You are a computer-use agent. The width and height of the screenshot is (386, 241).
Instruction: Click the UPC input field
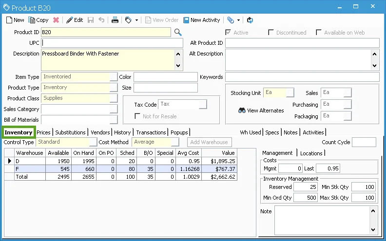112,43
